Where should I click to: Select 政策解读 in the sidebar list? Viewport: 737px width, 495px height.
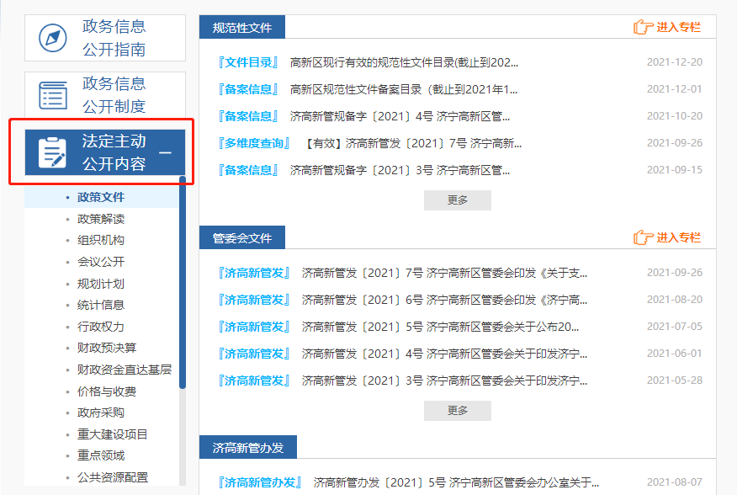(101, 219)
